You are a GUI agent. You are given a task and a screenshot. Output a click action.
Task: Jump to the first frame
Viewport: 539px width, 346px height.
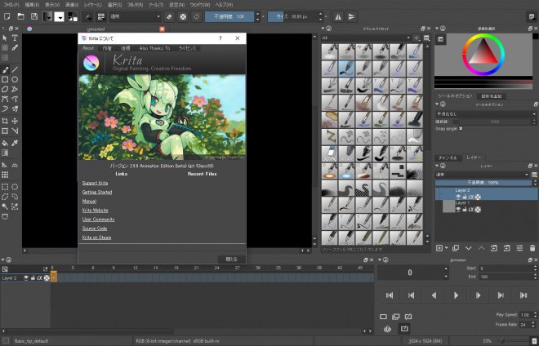click(x=389, y=295)
